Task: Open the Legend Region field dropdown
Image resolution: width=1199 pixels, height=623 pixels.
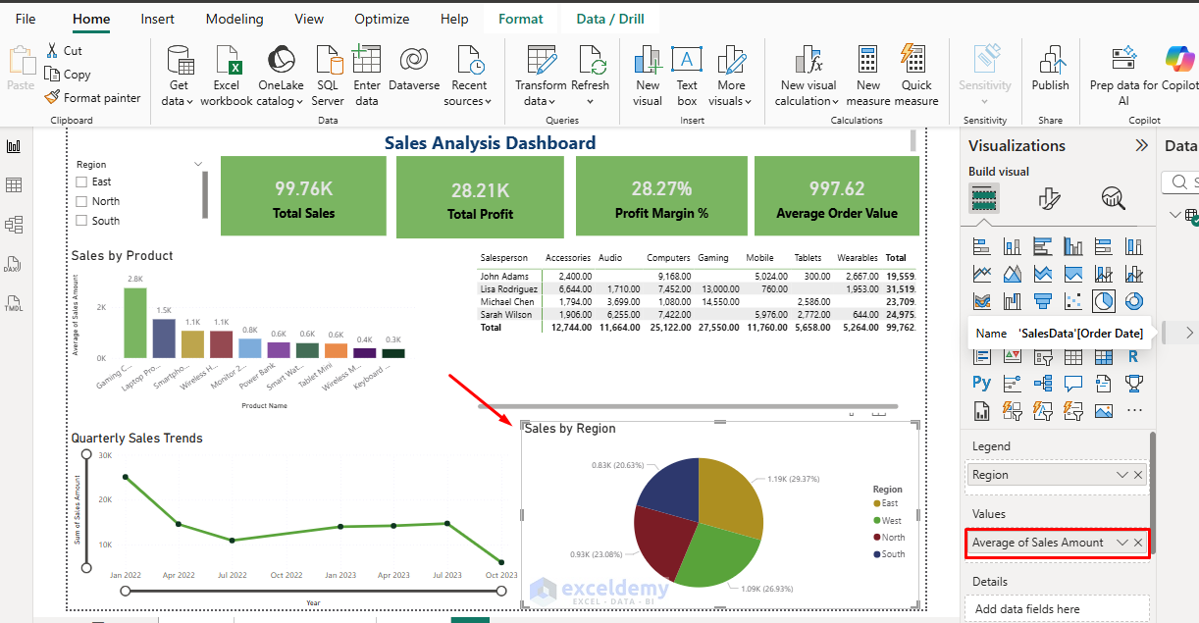Action: [x=1121, y=474]
